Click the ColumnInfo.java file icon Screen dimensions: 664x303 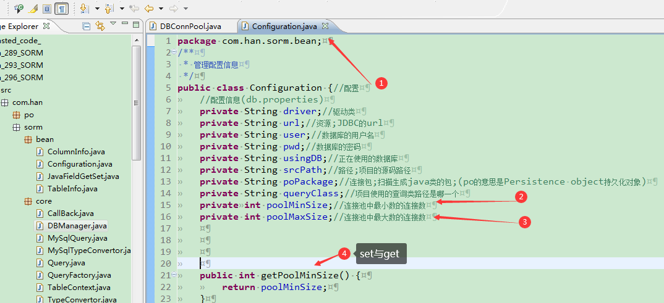point(40,152)
